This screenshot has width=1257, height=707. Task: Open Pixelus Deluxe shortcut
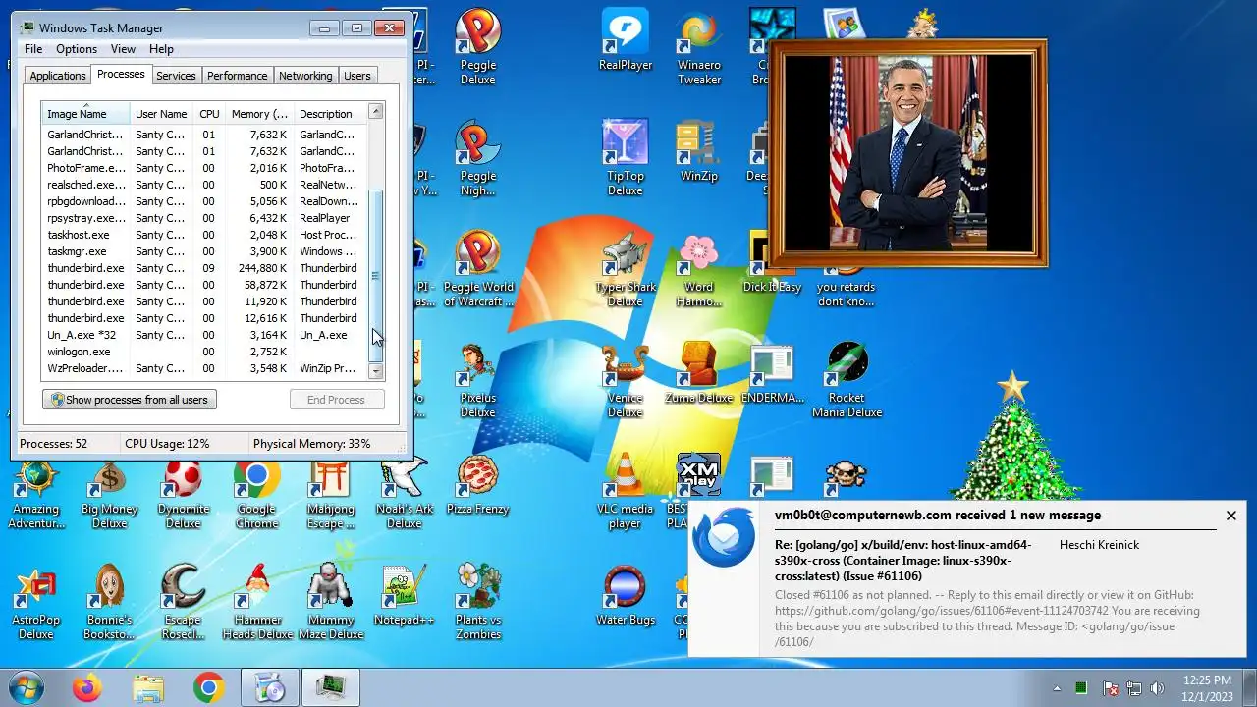click(478, 379)
